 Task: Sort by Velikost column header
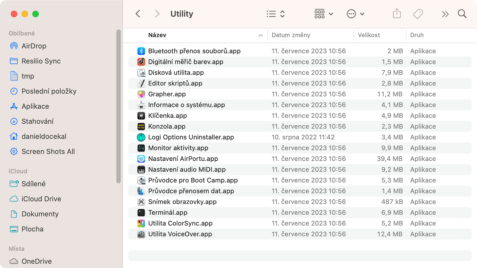(369, 35)
